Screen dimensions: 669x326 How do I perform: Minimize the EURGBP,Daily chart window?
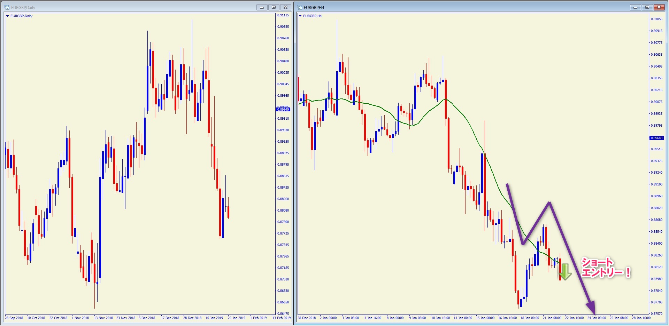[262, 7]
